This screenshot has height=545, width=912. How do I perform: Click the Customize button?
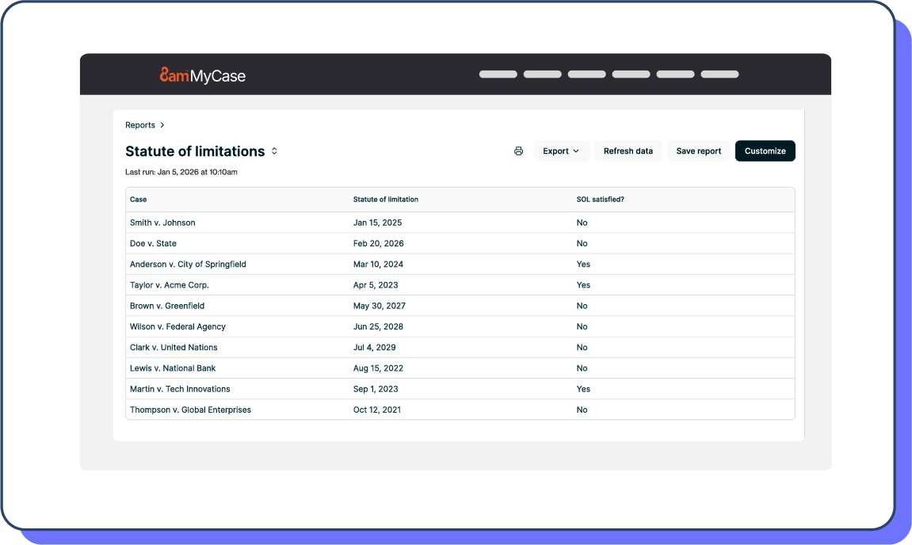765,151
